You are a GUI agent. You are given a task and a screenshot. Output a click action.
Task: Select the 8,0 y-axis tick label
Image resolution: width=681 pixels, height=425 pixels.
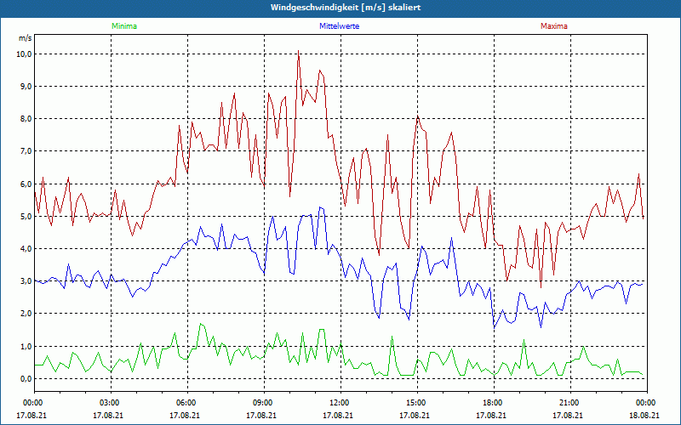(26, 119)
